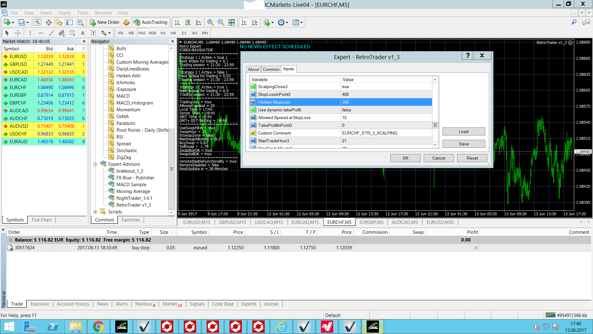Screen dimensions: 593x334
Task: Toggle chart shift
Action: pos(254,22)
